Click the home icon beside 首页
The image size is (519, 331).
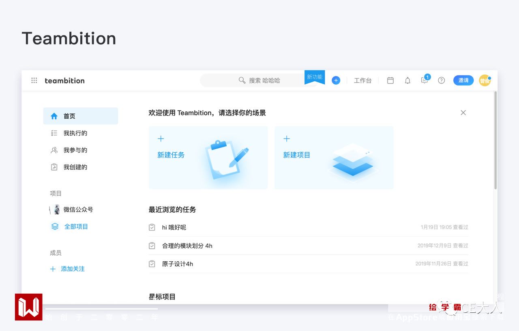54,116
